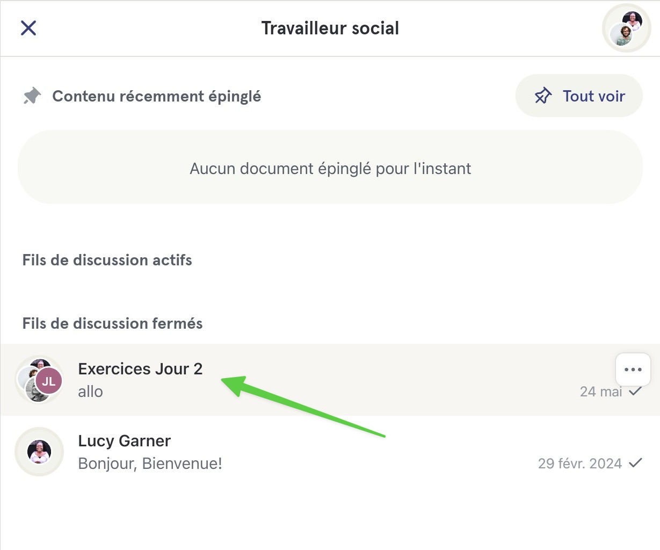Viewport: 660px width, 550px height.
Task: Click the checkmark next to 29 févr. 2024
Action: [635, 463]
